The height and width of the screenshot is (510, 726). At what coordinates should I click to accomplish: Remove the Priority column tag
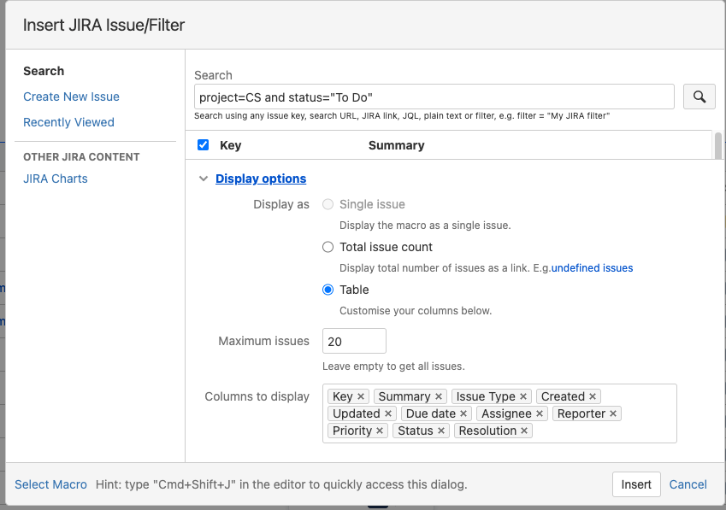(380, 431)
